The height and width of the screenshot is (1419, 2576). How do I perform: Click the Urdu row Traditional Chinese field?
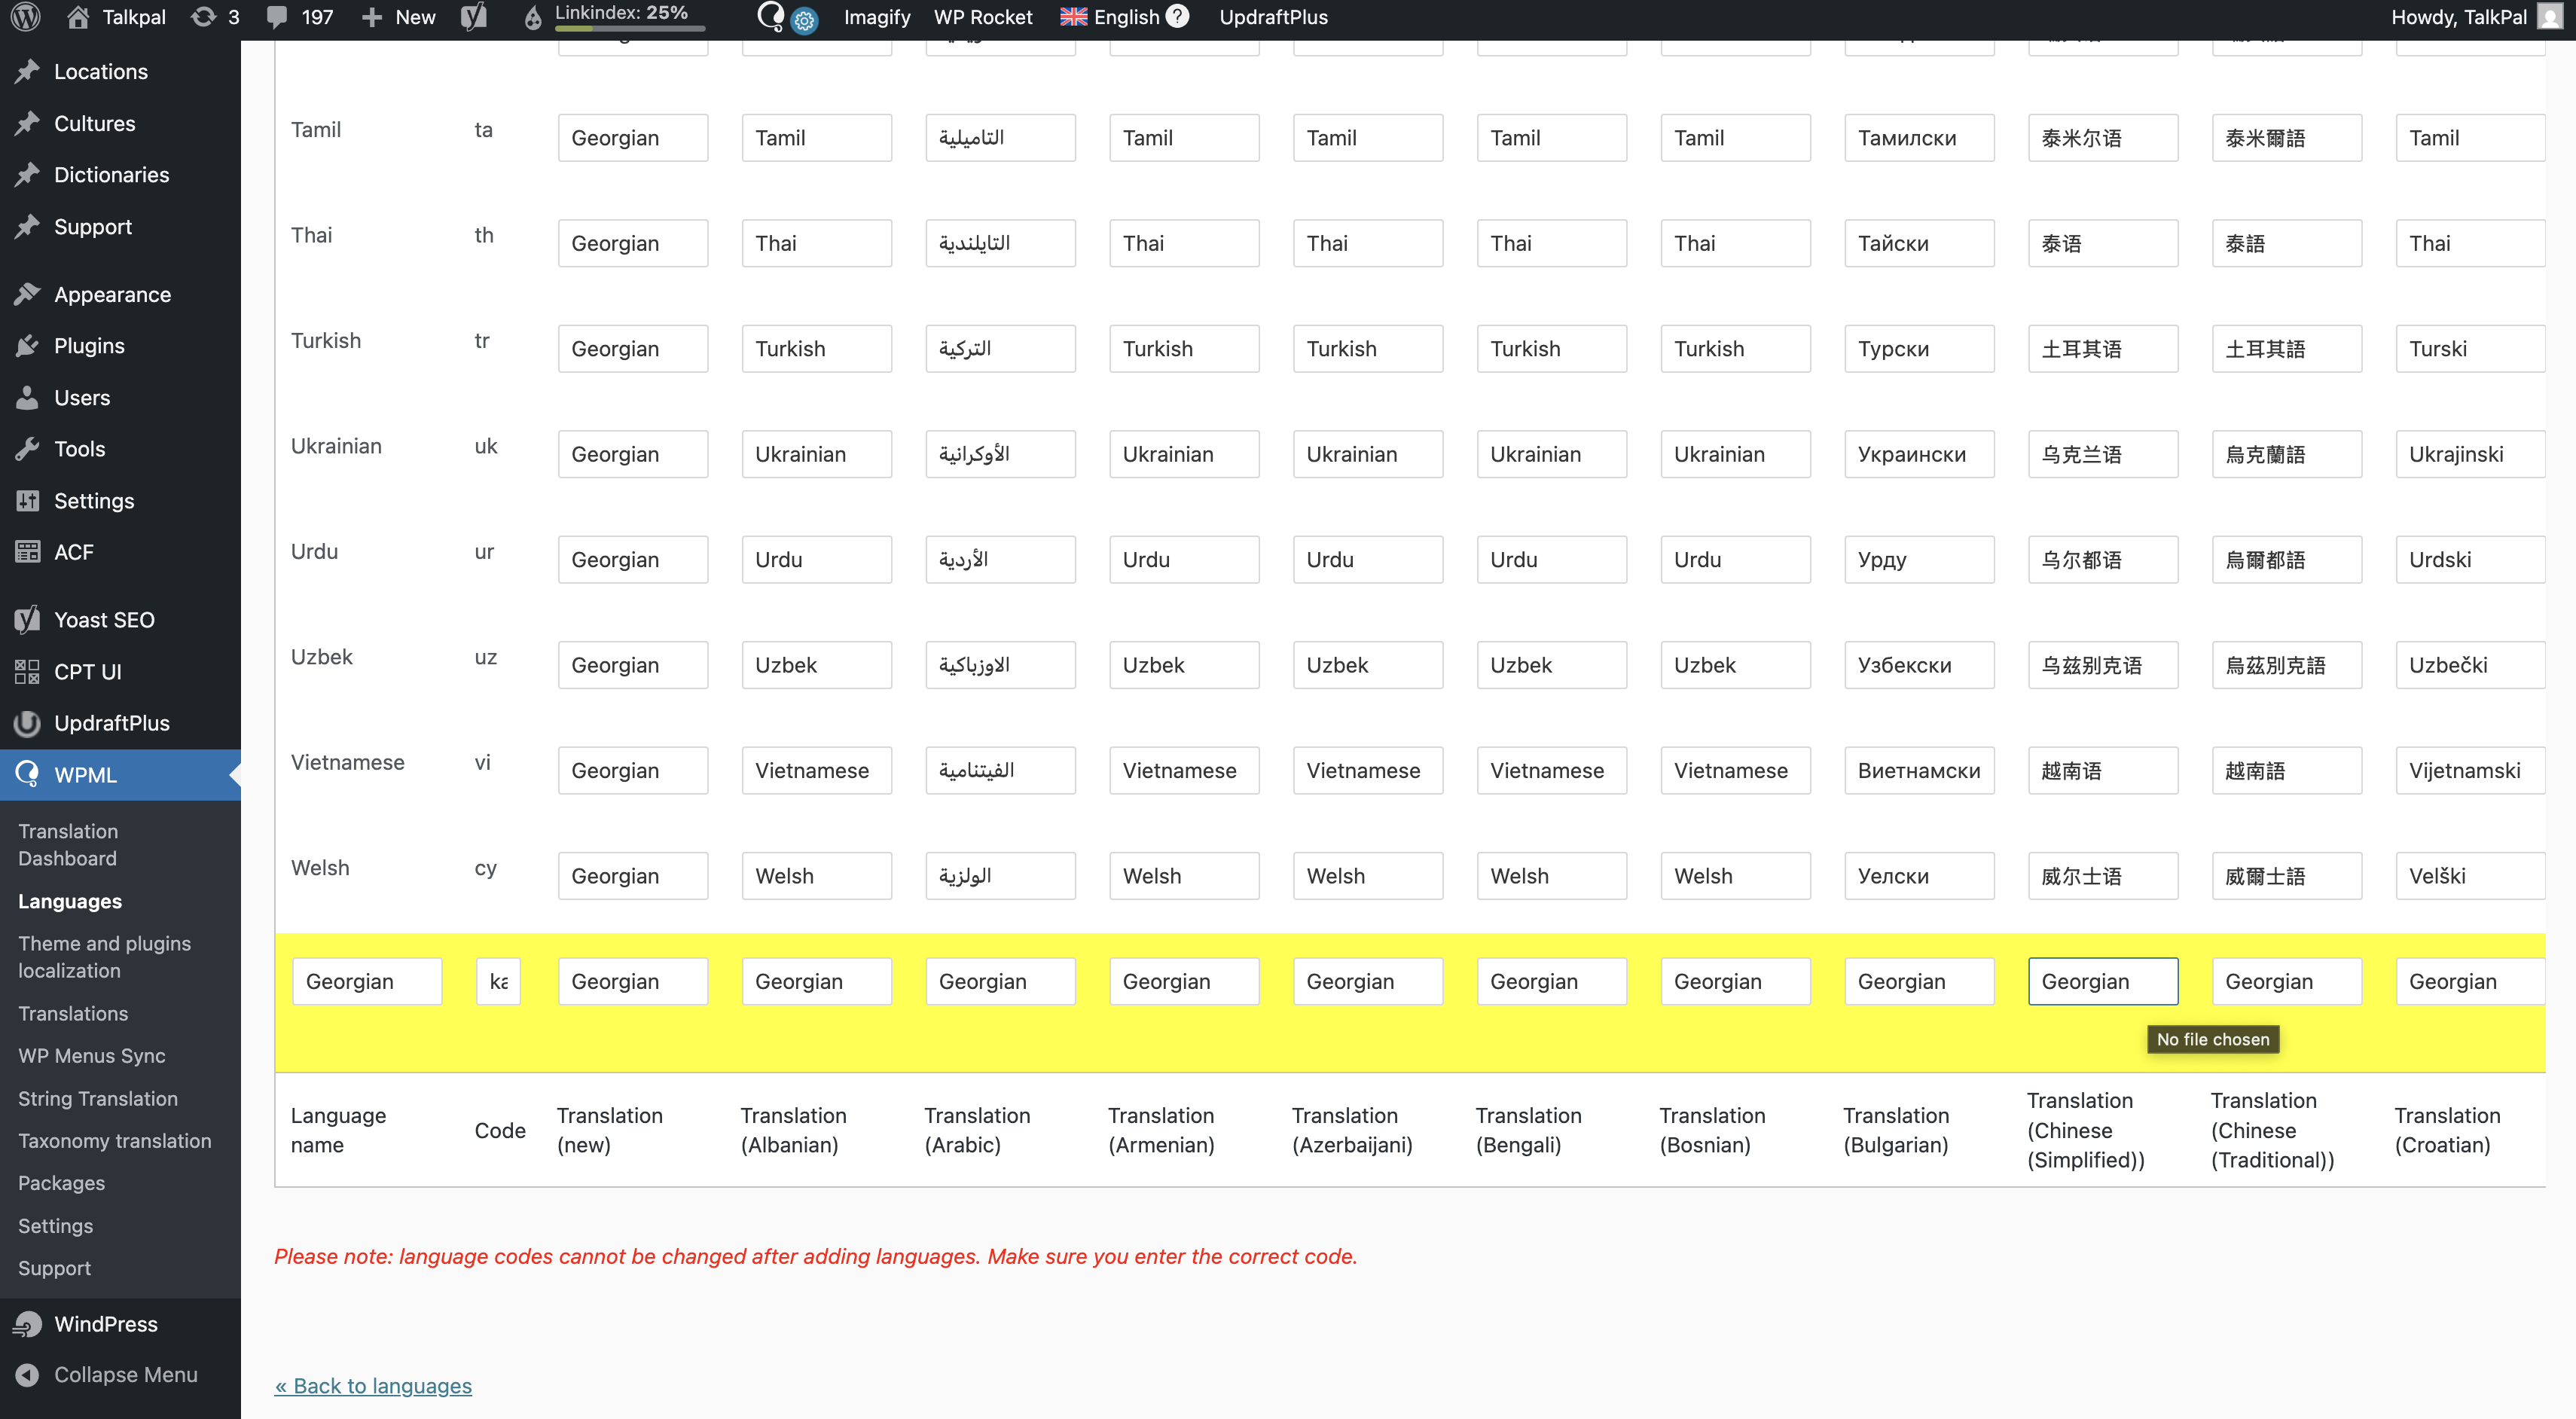point(2287,560)
